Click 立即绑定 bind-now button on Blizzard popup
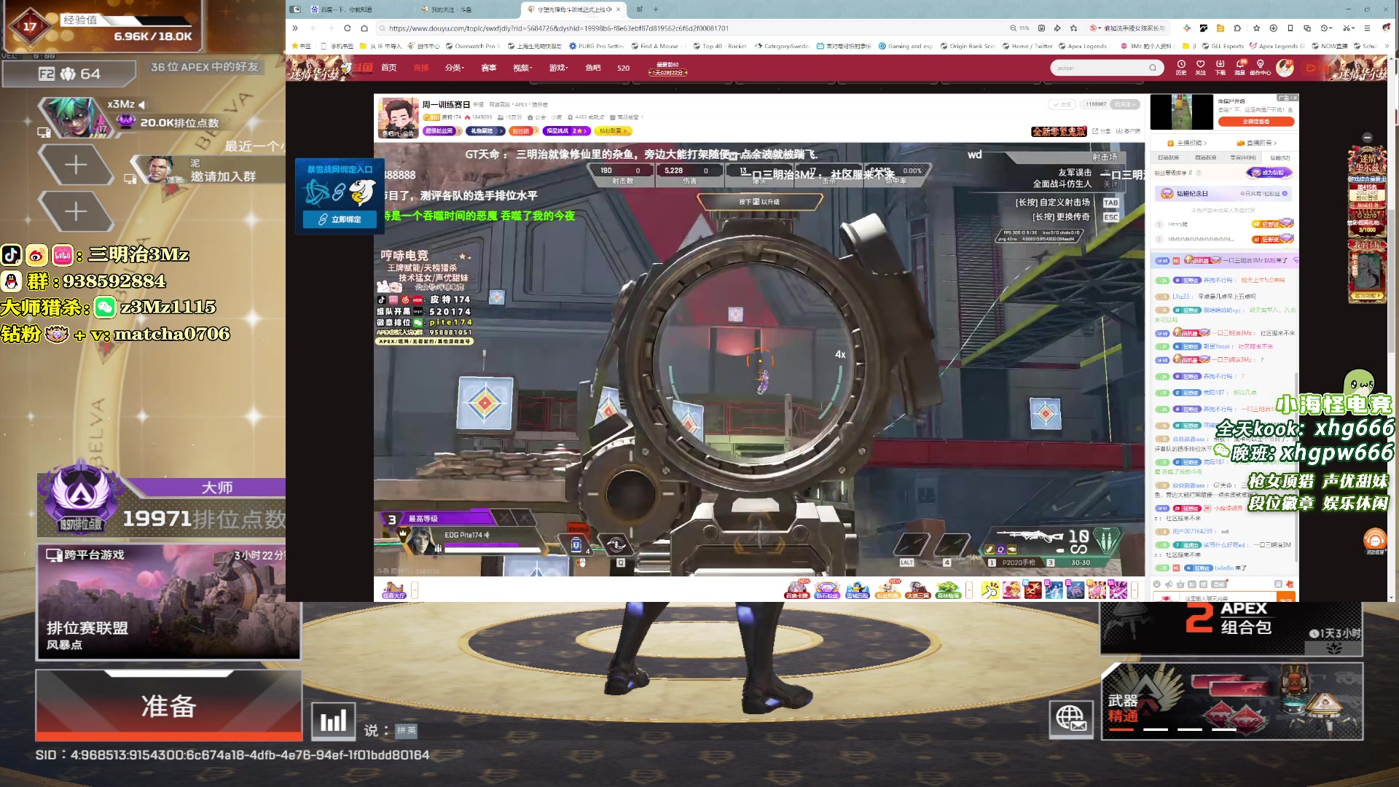Image resolution: width=1399 pixels, height=787 pixels. [340, 219]
